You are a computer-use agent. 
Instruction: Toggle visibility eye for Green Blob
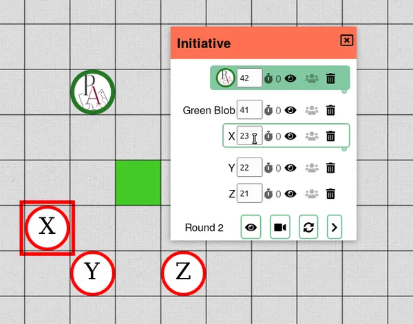(x=290, y=110)
